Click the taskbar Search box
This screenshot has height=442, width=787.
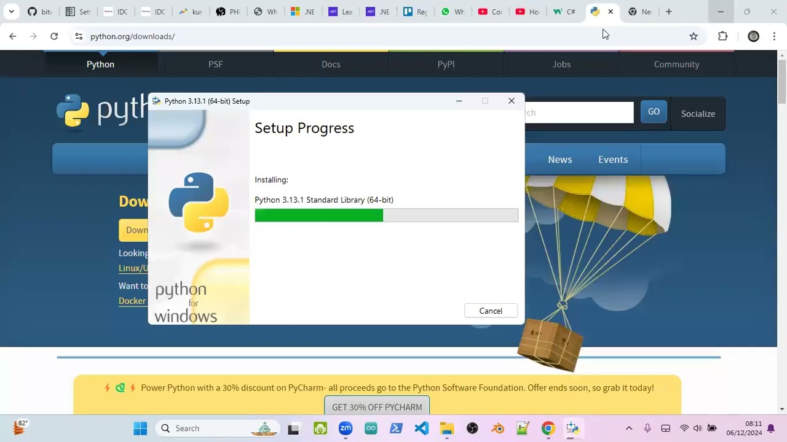218,428
